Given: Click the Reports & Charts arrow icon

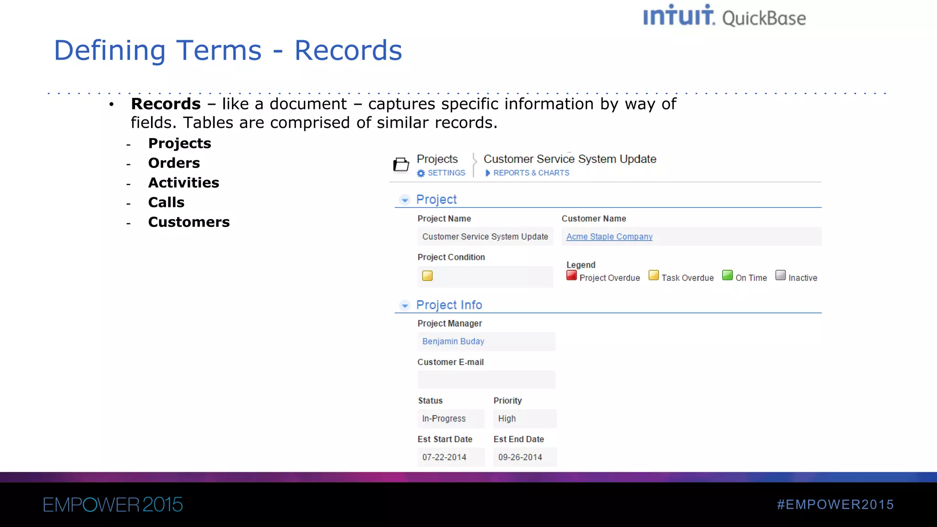Looking at the screenshot, I should point(488,173).
